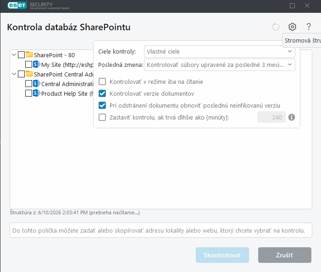Select SharePoint Central Adm tree row text

tap(63, 74)
